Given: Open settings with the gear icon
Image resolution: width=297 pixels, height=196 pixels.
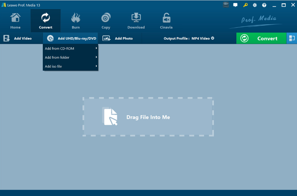Looking at the screenshot, I should coord(255,5).
